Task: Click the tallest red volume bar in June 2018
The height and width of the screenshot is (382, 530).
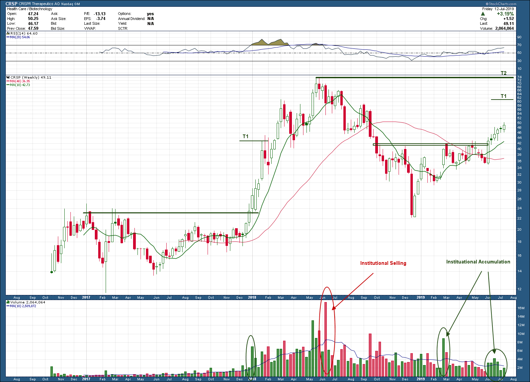Action: coord(325,339)
